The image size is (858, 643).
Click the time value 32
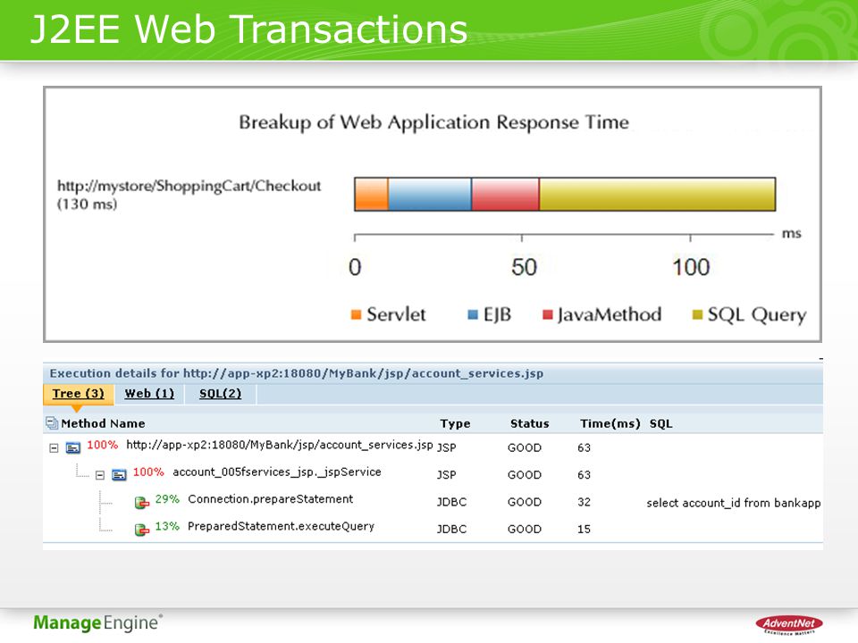tap(584, 502)
